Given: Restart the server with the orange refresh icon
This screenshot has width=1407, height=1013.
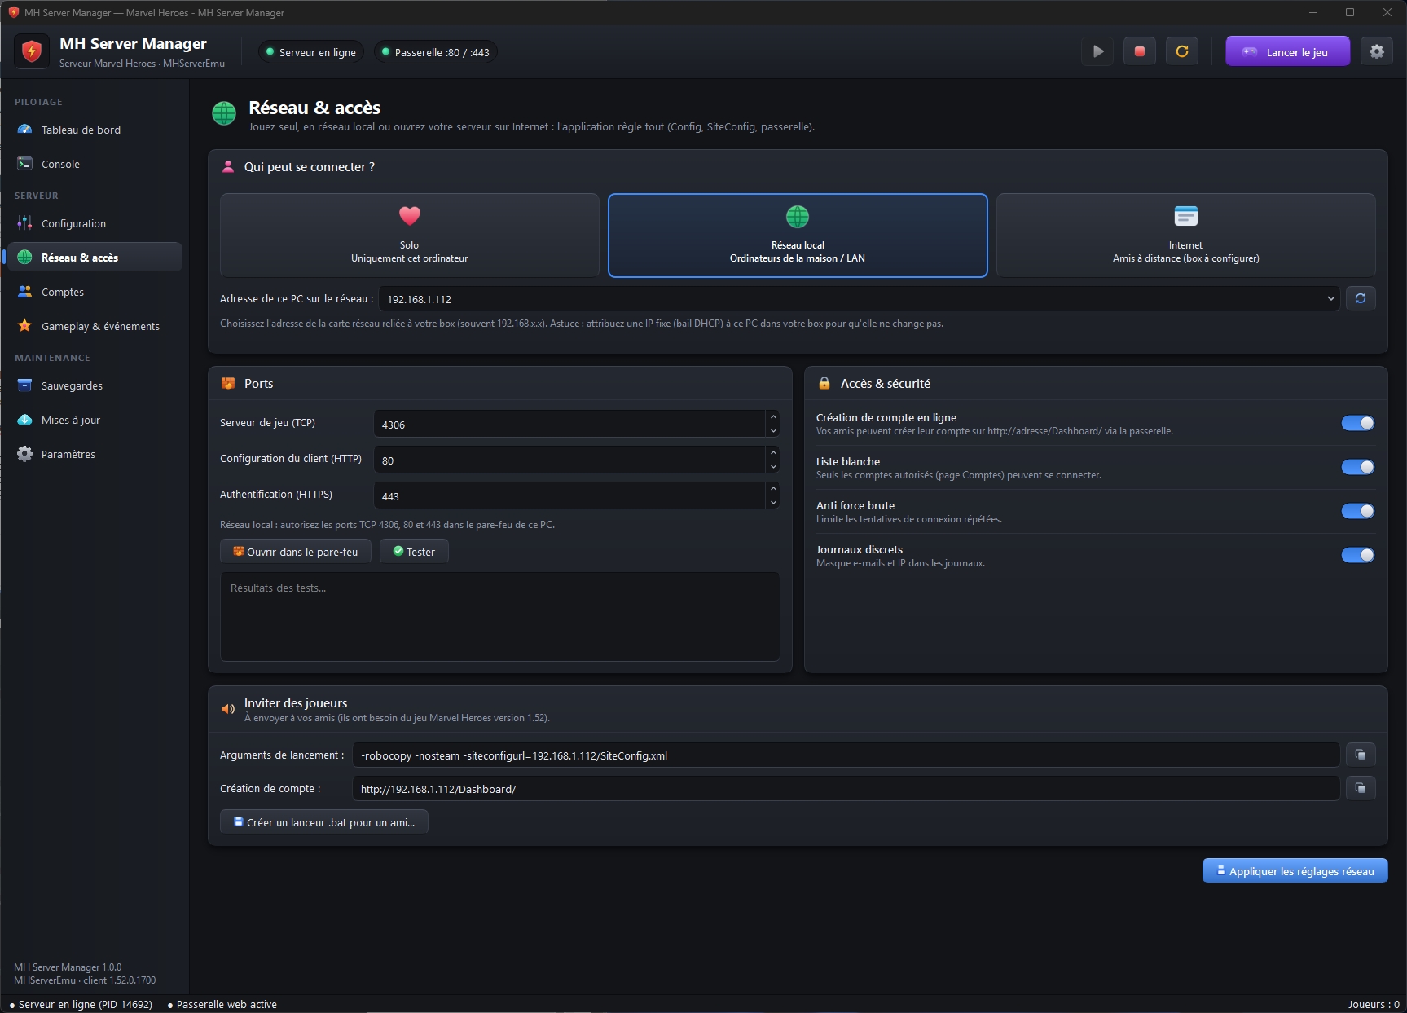Looking at the screenshot, I should click(x=1182, y=51).
